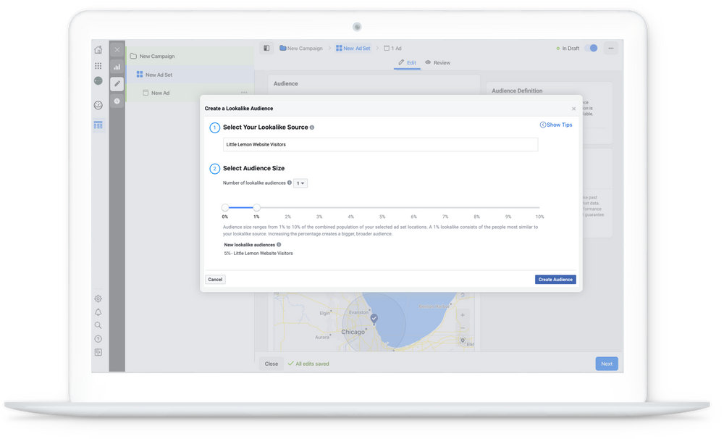Image resolution: width=724 pixels, height=439 pixels.
Task: Click the Close button at bottom
Action: (271, 364)
